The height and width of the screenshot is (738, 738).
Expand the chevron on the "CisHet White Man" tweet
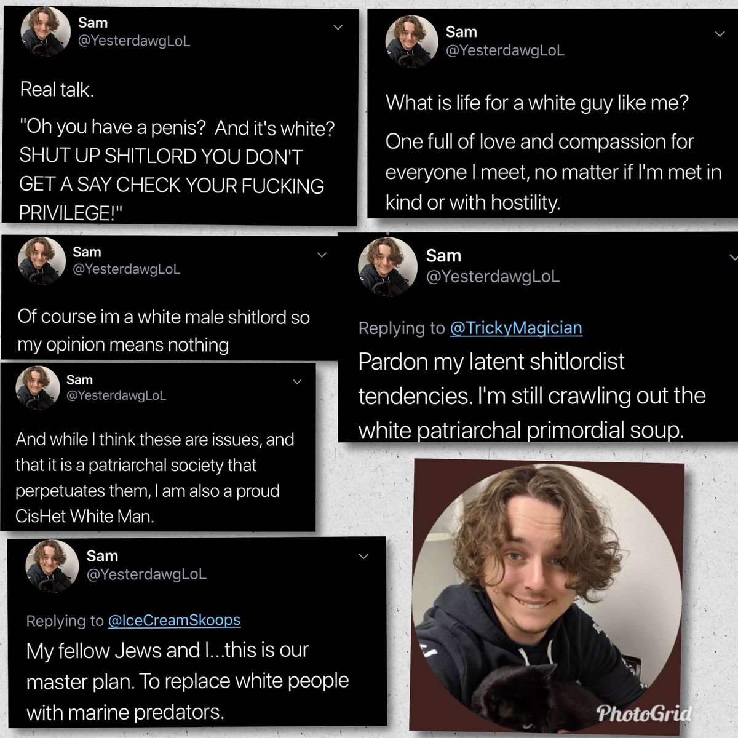pos(297,382)
